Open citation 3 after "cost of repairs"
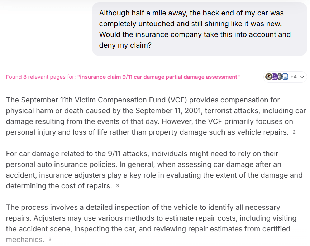Viewport: 310px width, 246px height. (x=118, y=186)
